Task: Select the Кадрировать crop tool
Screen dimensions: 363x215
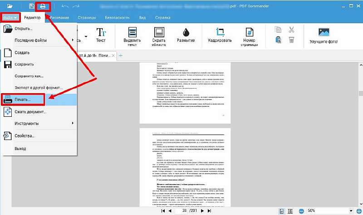Action: 221,35
